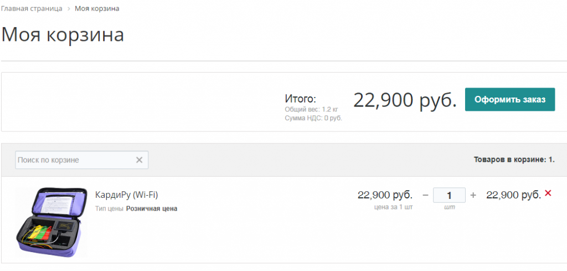Select the Моя корзина breadcrumb item
This screenshot has height=271, width=567.
coord(97,9)
